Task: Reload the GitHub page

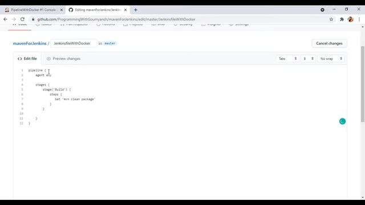Action: click(22, 19)
